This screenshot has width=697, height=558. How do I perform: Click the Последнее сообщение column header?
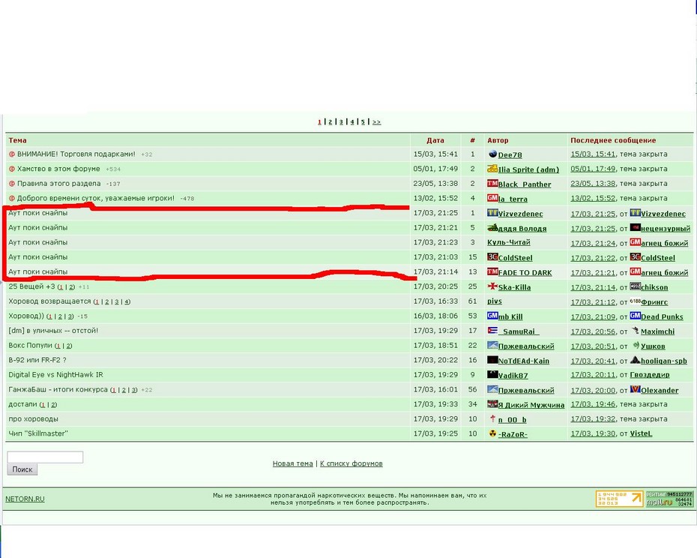point(613,140)
